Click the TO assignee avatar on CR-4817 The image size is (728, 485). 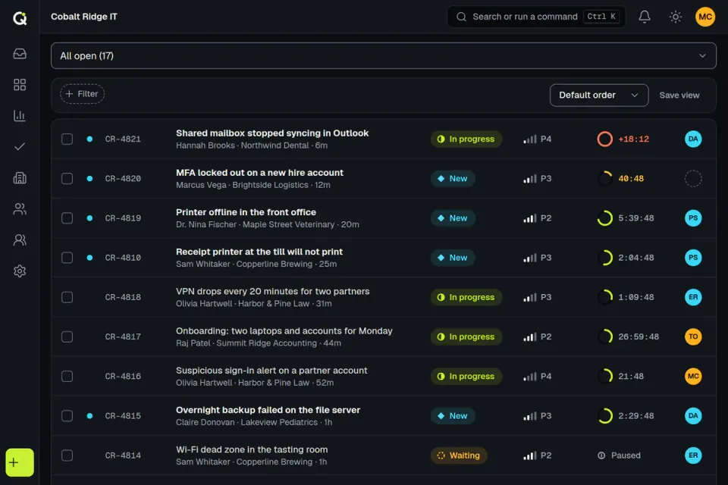tap(692, 336)
